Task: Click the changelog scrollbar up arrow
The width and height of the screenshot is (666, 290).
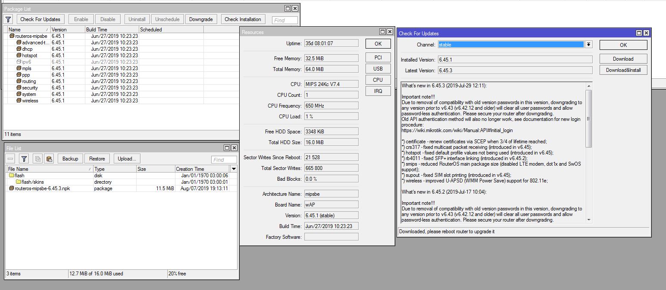Action: pyautogui.click(x=589, y=86)
